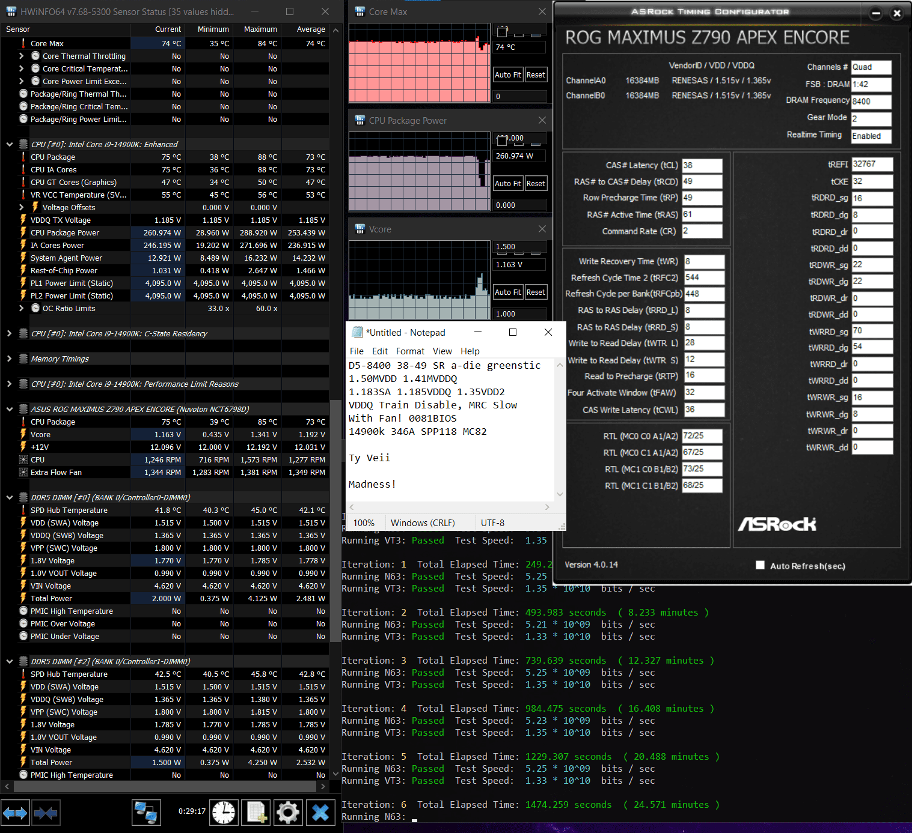Expand Core Thermal Throttling row

(21, 56)
